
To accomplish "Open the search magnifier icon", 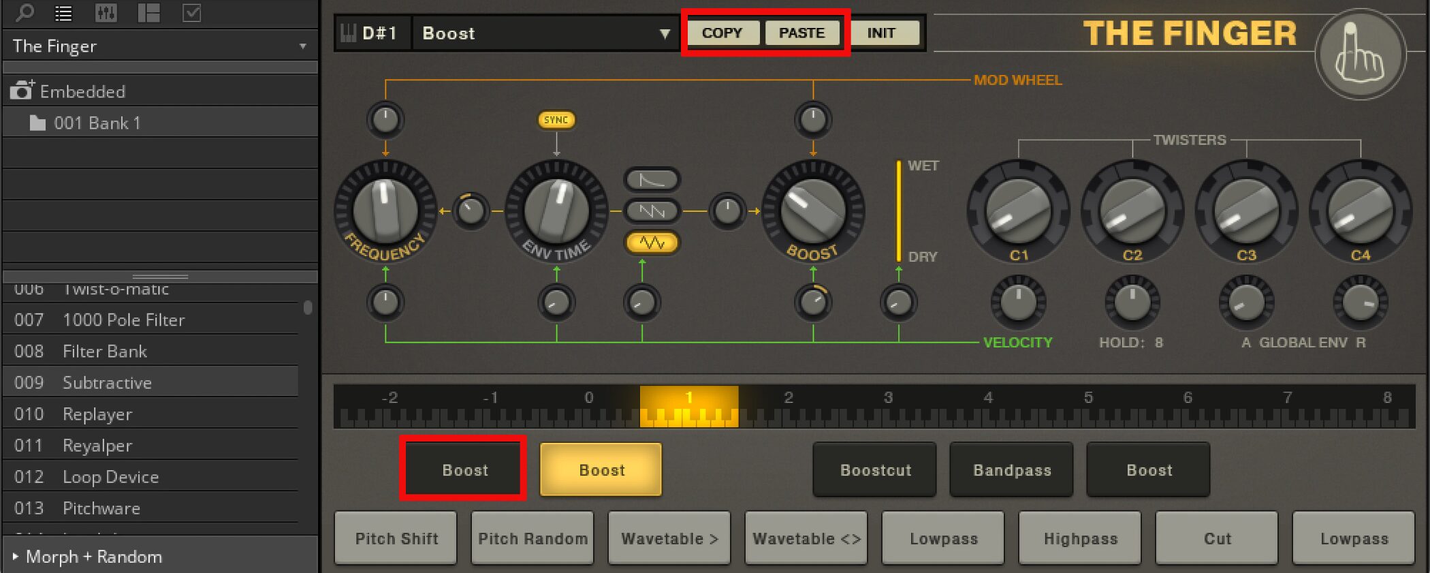I will (x=25, y=12).
